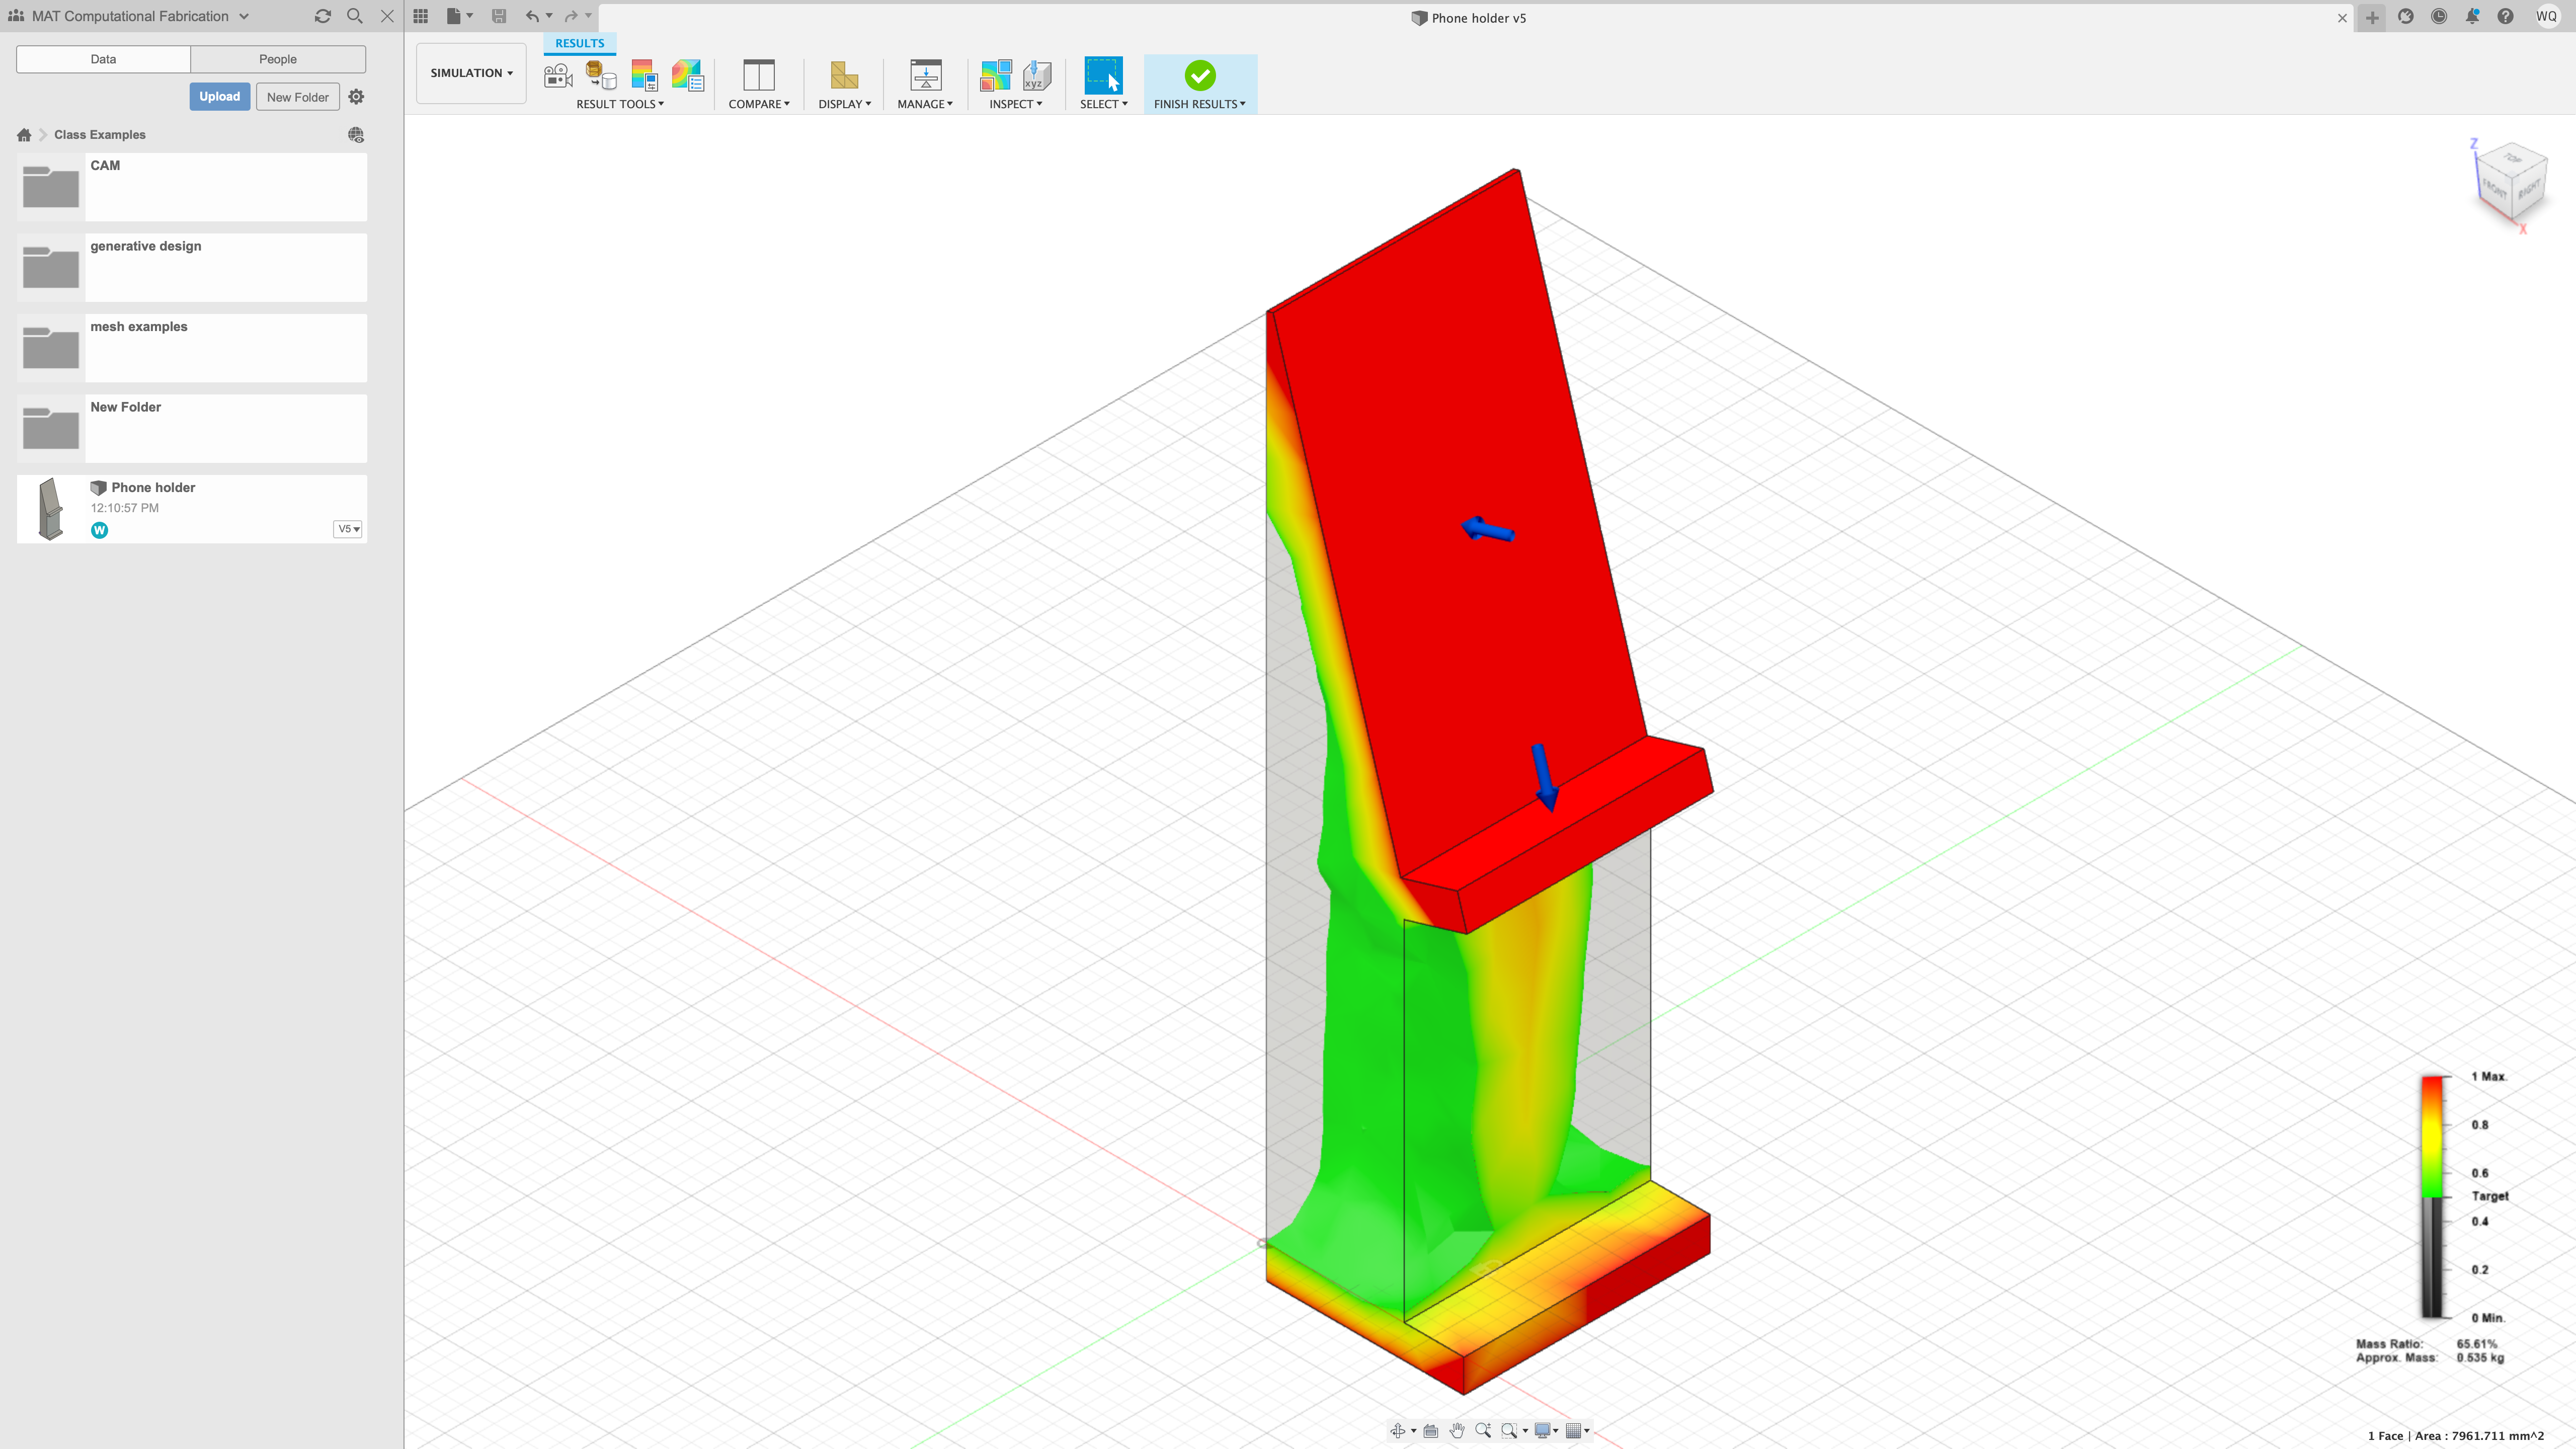Open the job status clock icon
Image resolution: width=2576 pixels, height=1449 pixels.
pyautogui.click(x=2439, y=17)
